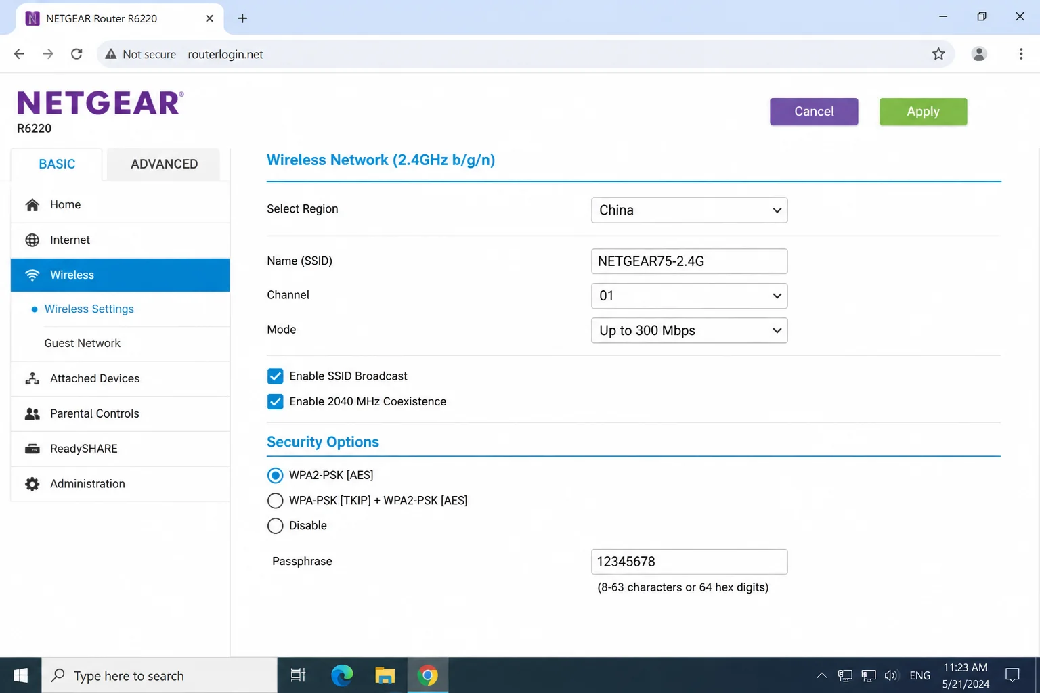Click the Type here to search box
Image resolution: width=1040 pixels, height=693 pixels.
[x=160, y=675]
